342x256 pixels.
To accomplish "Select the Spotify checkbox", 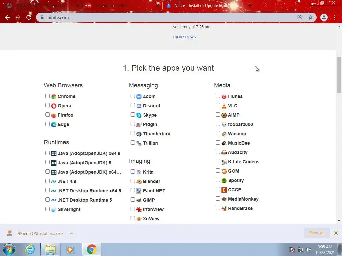I will [x=218, y=180].
